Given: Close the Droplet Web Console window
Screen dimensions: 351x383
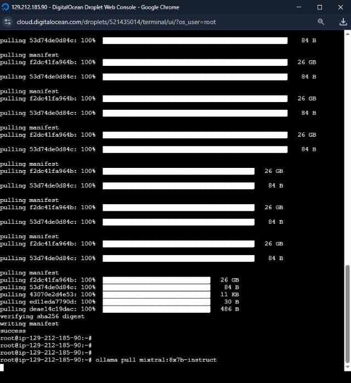Looking at the screenshot, I should (x=339, y=7).
